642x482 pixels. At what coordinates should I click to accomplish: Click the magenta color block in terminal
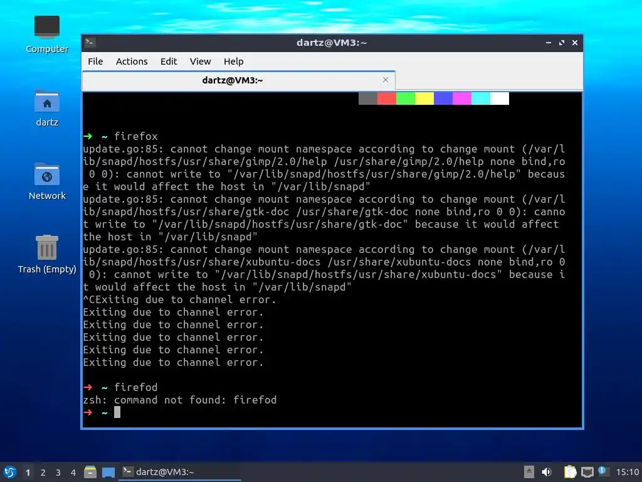point(462,99)
